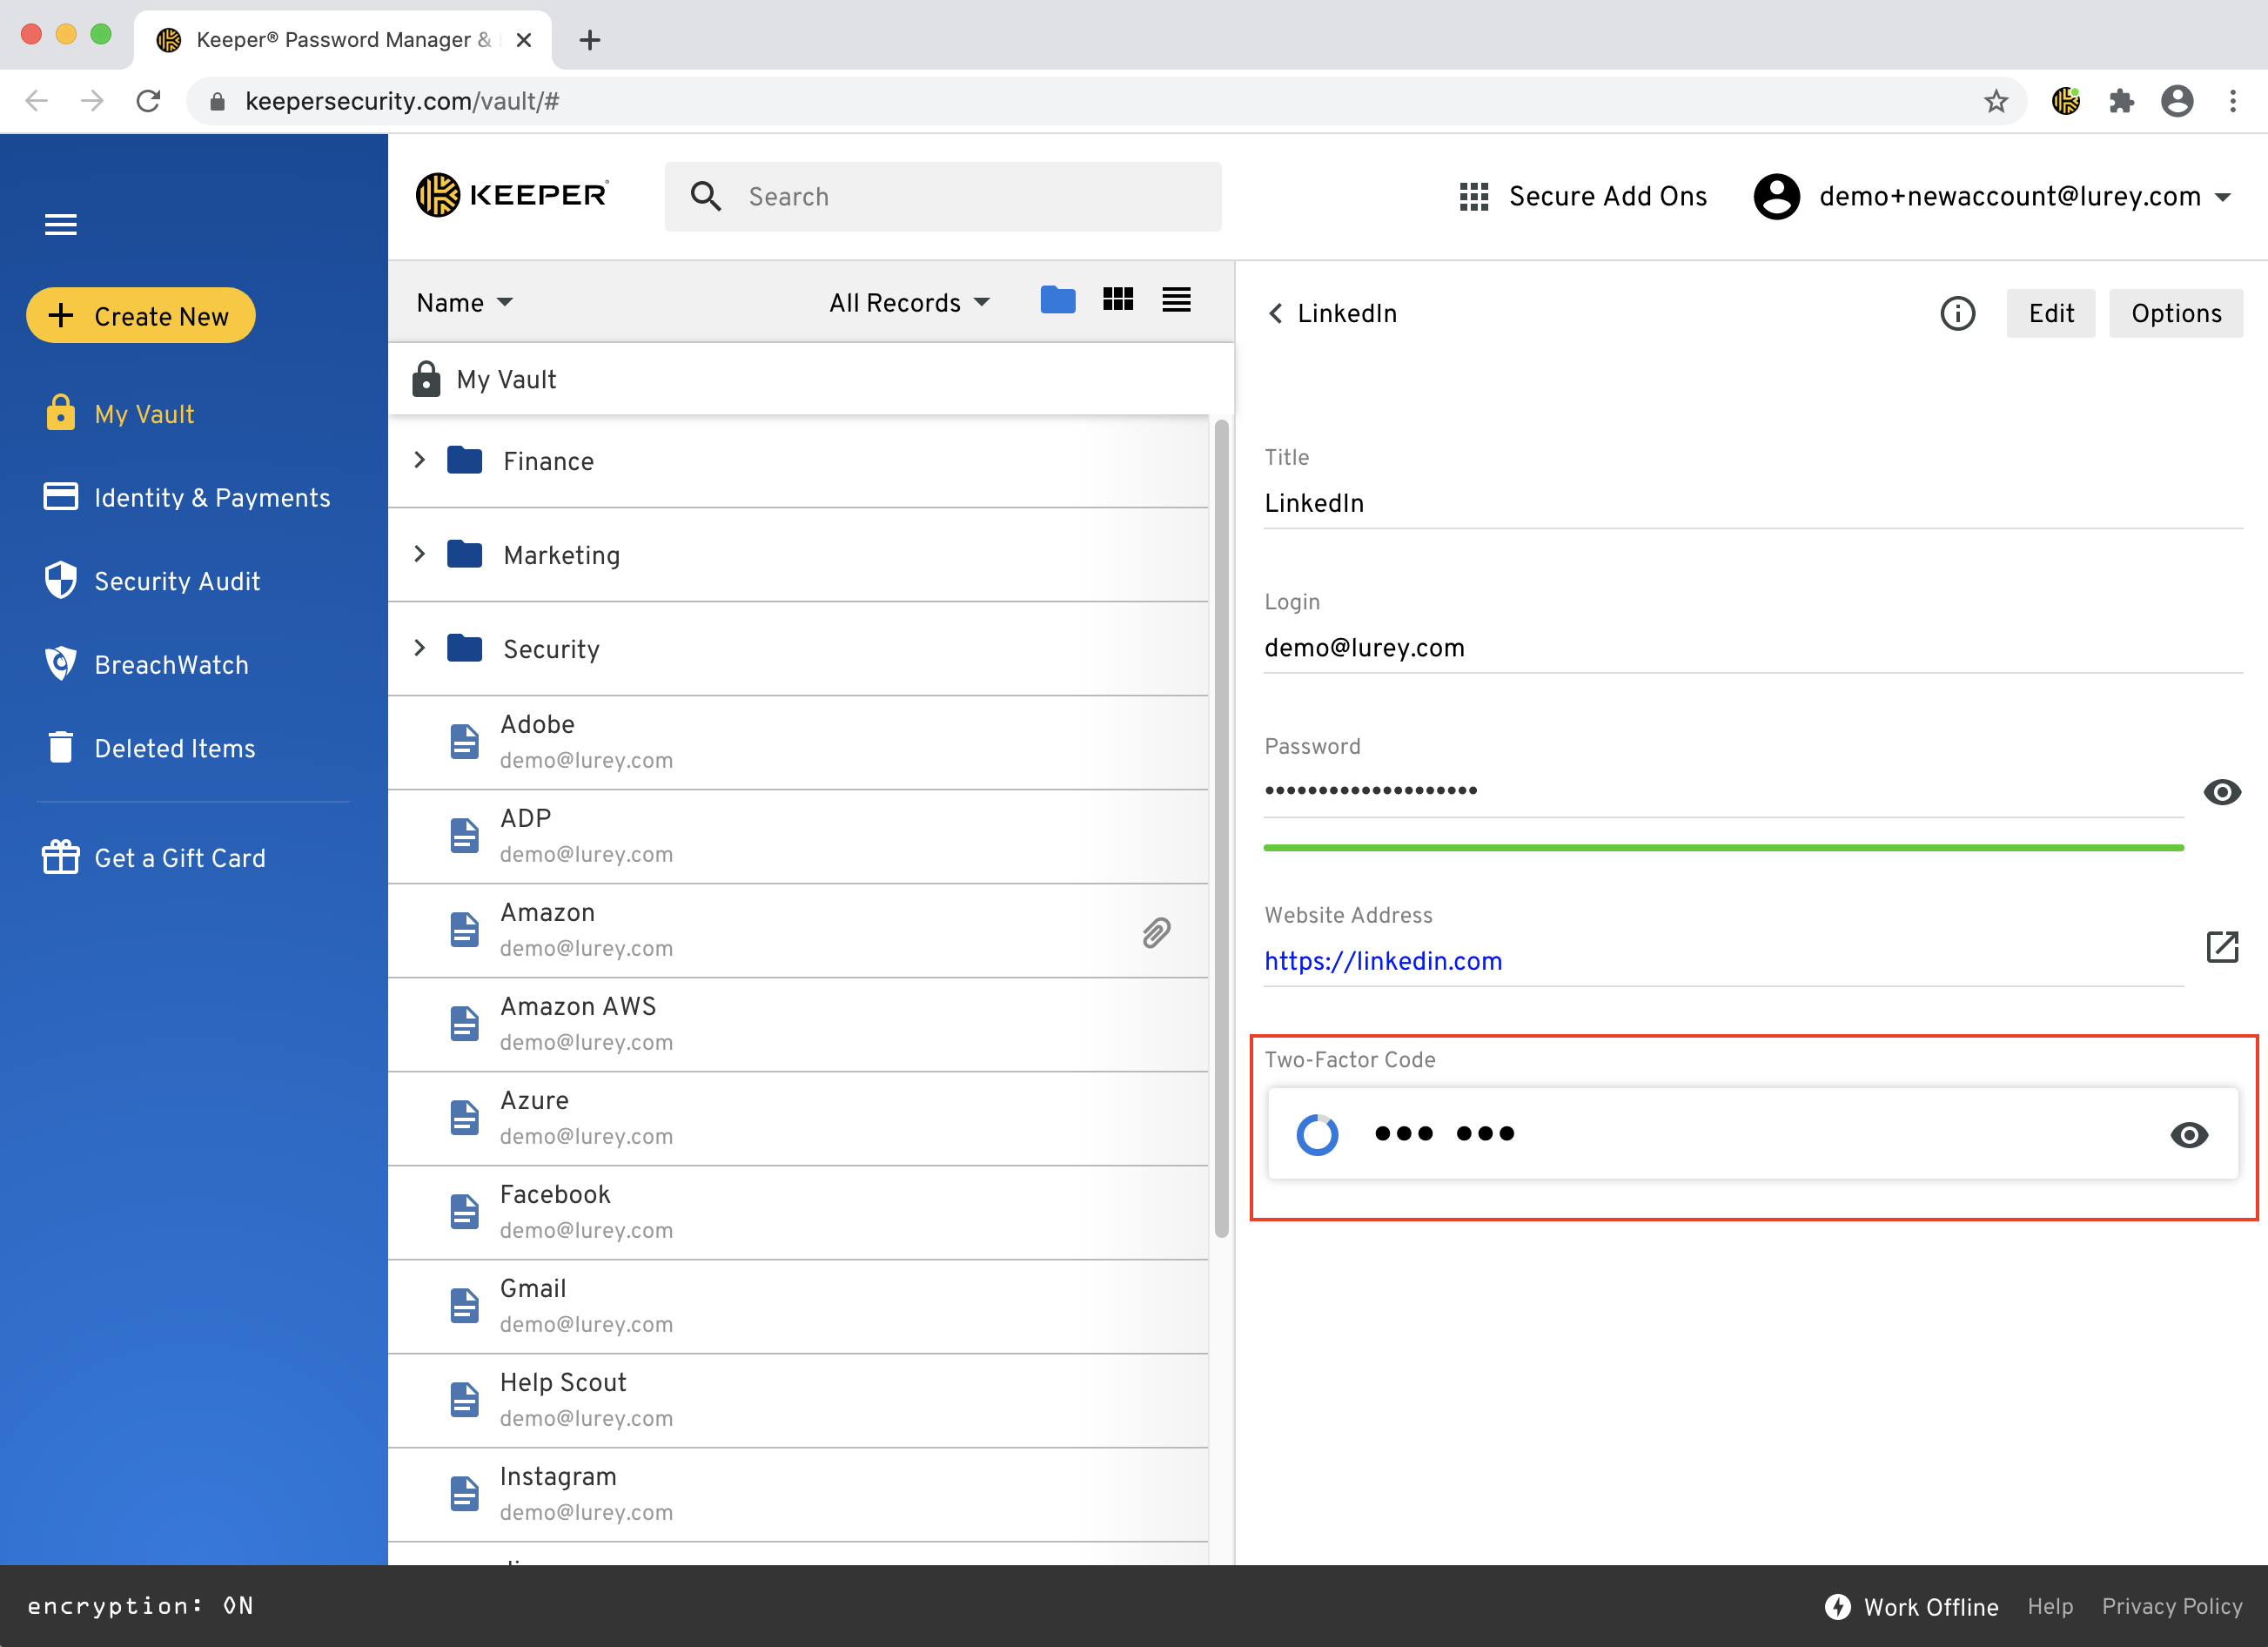The height and width of the screenshot is (1647, 2268).
Task: Open record info icon
Action: [1957, 313]
